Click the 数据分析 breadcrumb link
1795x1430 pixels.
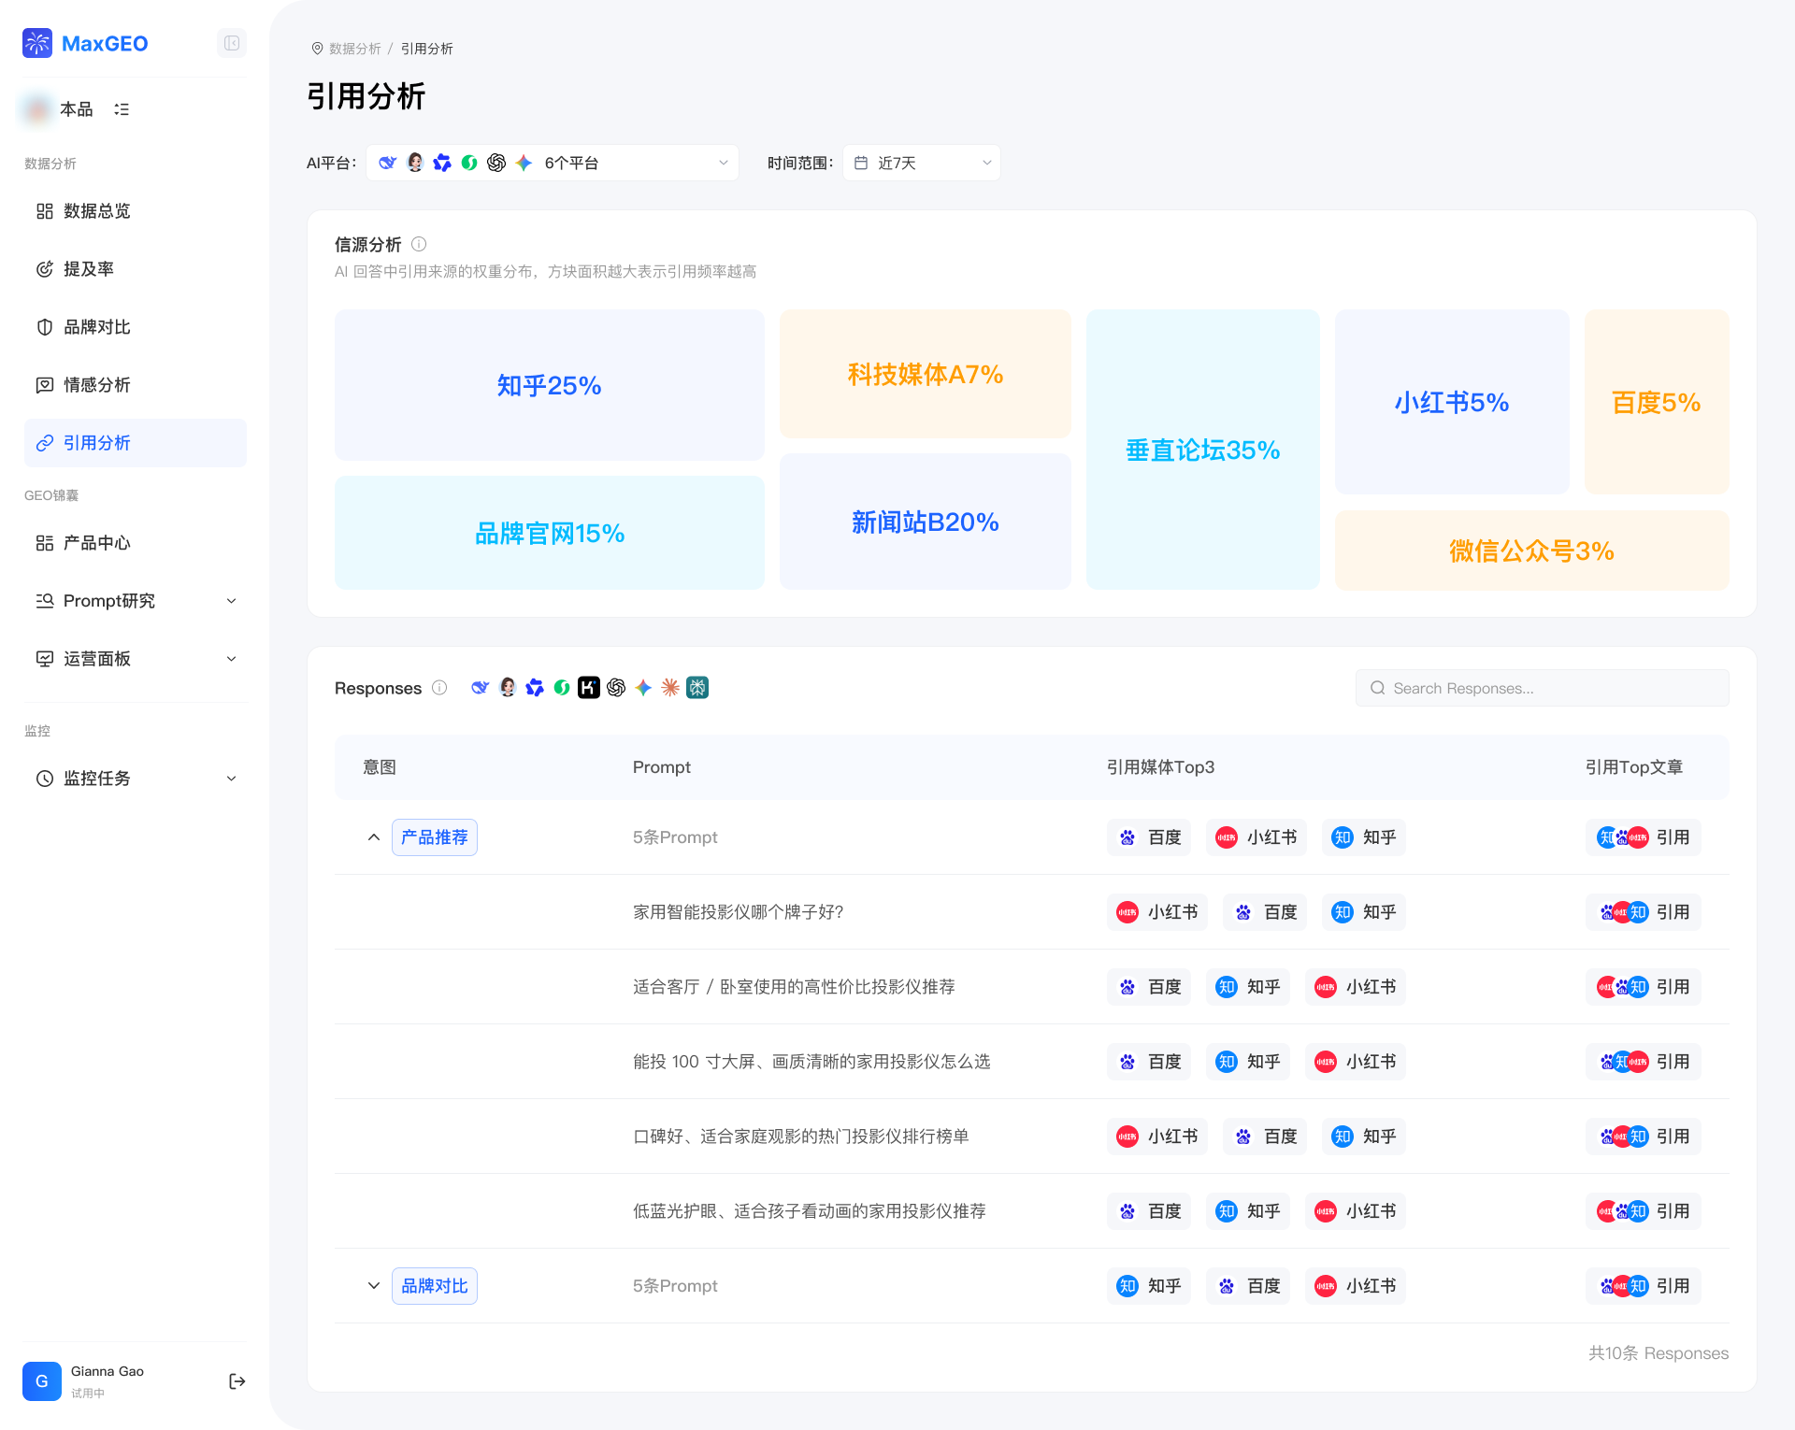point(354,49)
